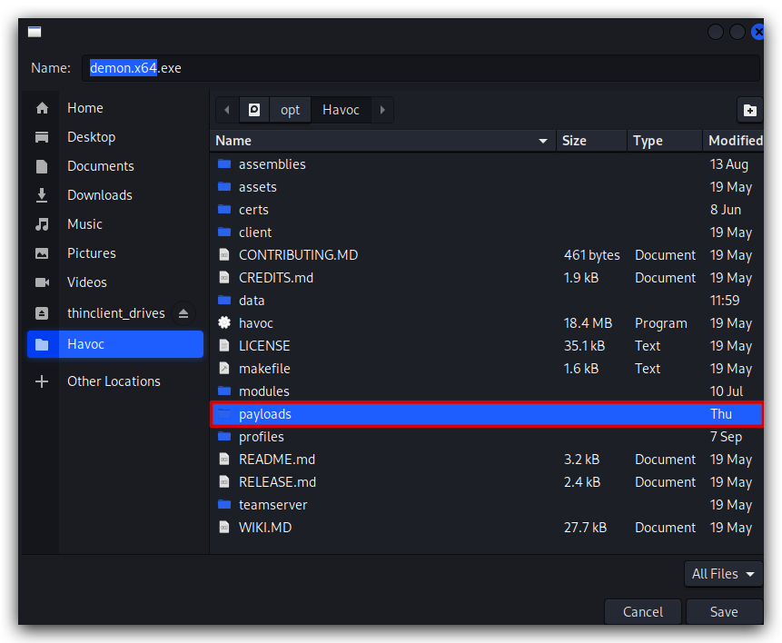The height and width of the screenshot is (643, 782).
Task: Click the 11:59 modified time
Action: coord(725,301)
